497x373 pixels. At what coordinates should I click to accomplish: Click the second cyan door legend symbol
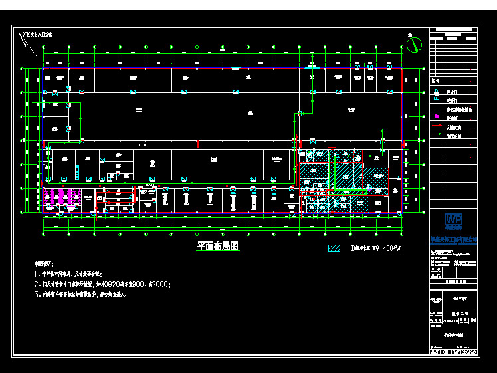[436, 100]
